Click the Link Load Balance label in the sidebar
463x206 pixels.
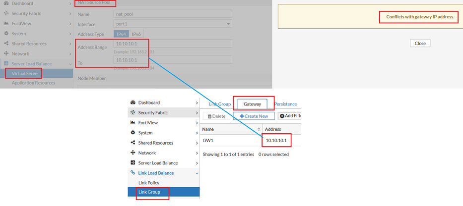click(x=156, y=173)
